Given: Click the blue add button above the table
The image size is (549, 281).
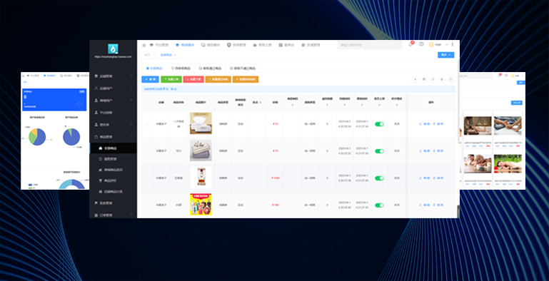Looking at the screenshot, I should coord(150,79).
